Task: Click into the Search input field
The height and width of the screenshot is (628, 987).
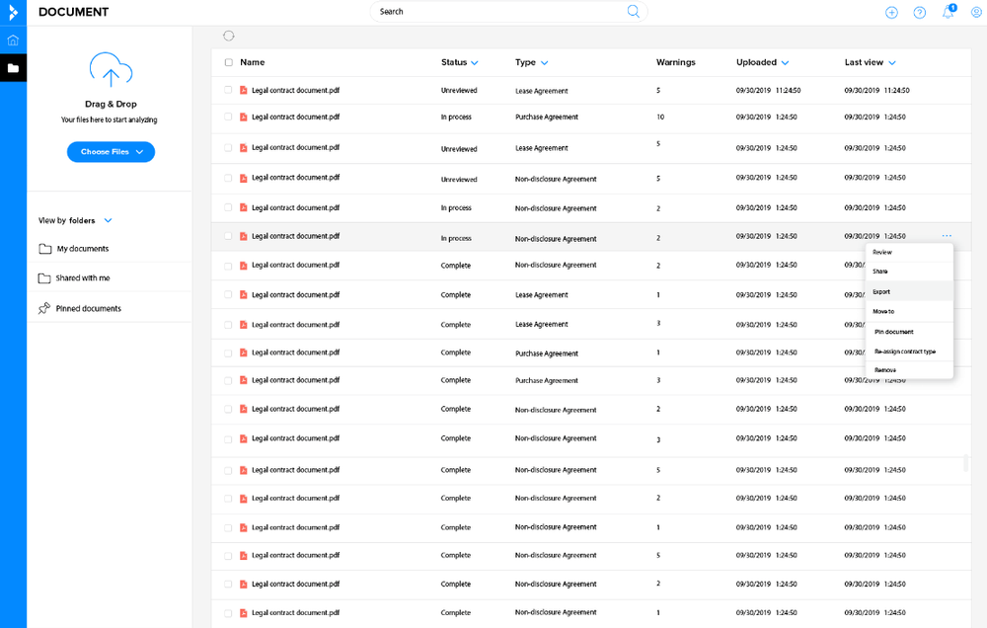Action: (498, 12)
